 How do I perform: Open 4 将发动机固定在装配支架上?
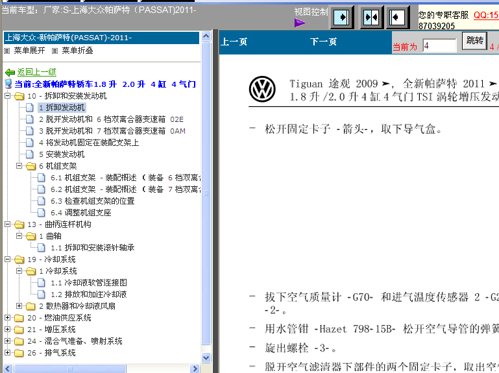click(x=89, y=143)
